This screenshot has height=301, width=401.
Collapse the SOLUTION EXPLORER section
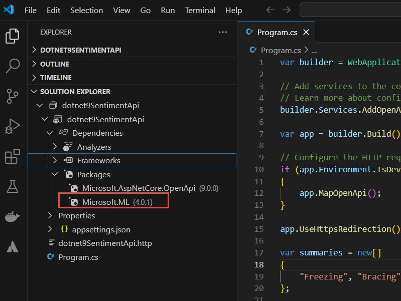coord(132,91)
